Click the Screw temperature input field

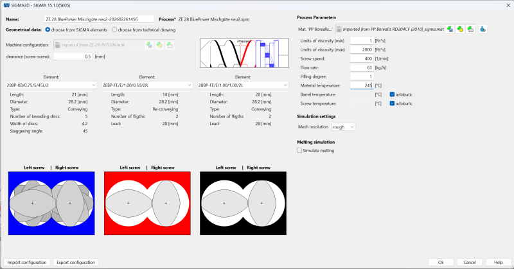pos(362,103)
